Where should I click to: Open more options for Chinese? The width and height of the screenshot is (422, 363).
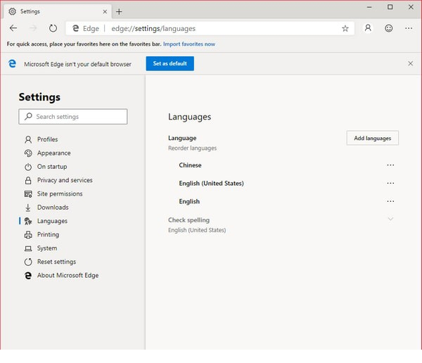click(390, 165)
